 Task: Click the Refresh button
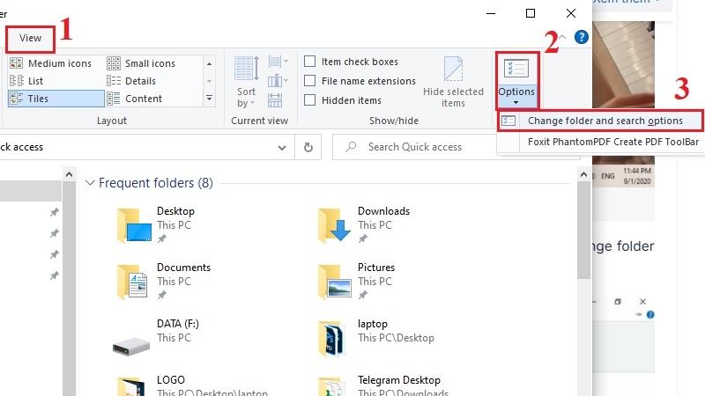(x=308, y=147)
